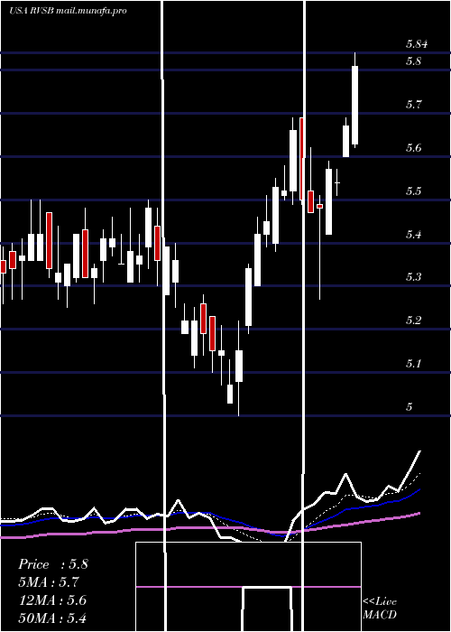The image size is (451, 632).
Task: Click the 'USA RVSB mail.munafa.pro' chart title
Action: (68, 11)
